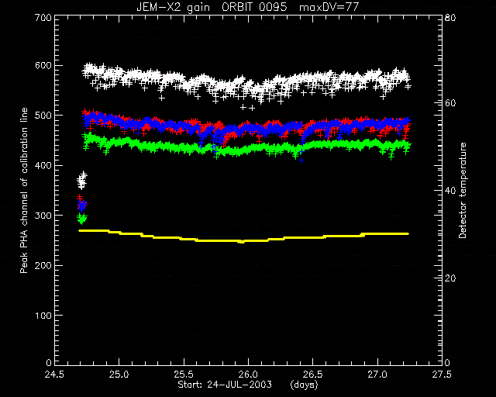Click the white data cluster near 370
The width and height of the screenshot is (496, 397).
pyautogui.click(x=82, y=181)
